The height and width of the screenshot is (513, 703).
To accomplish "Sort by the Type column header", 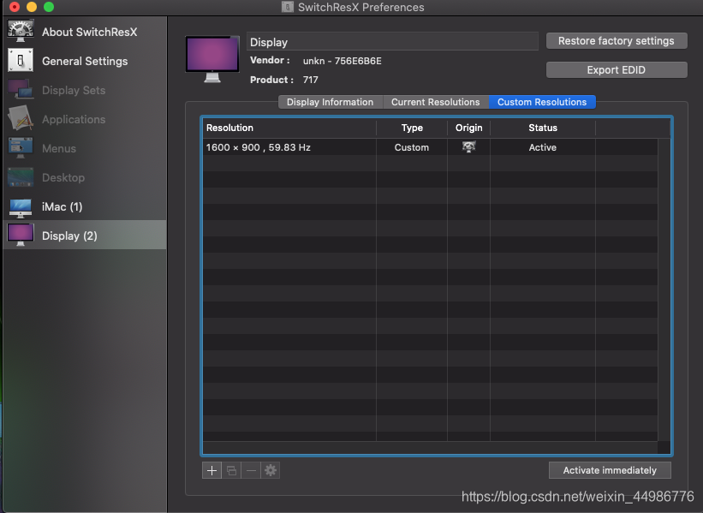I will (x=412, y=128).
